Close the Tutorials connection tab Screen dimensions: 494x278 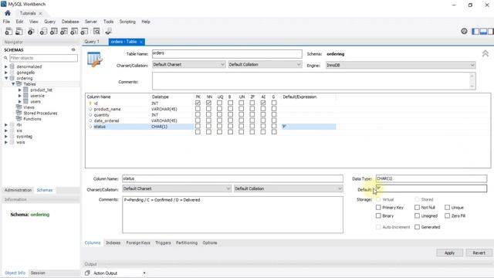click(40, 14)
